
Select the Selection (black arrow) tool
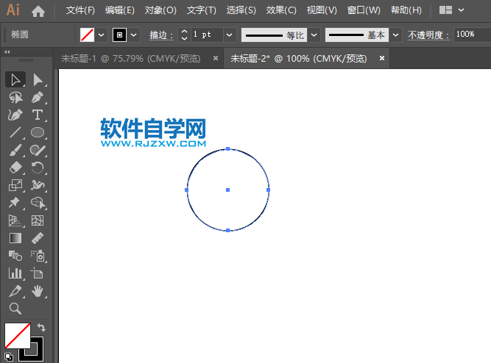[15, 80]
